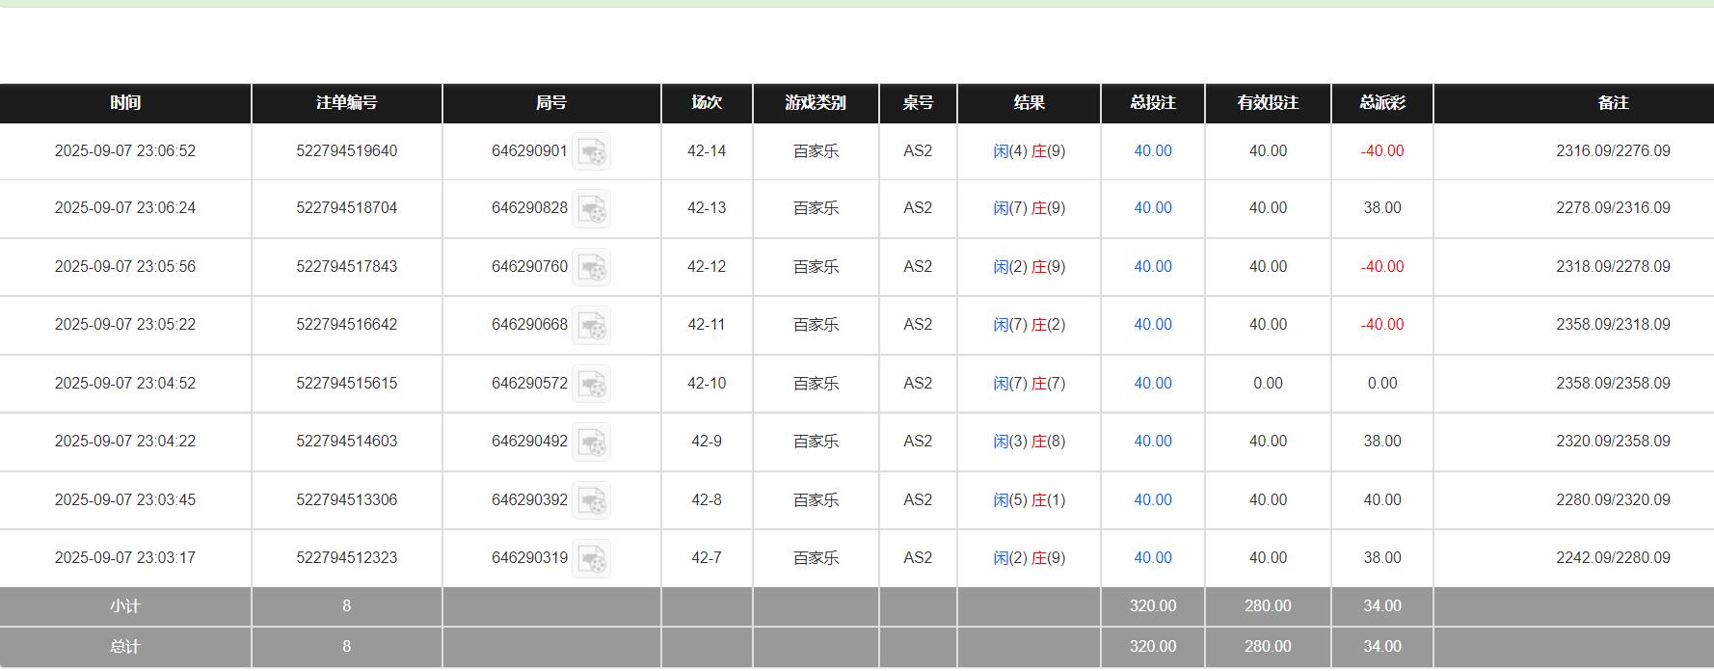Open the 40.00 total bet link in row 42-10
1714x671 pixels.
pyautogui.click(x=1152, y=384)
